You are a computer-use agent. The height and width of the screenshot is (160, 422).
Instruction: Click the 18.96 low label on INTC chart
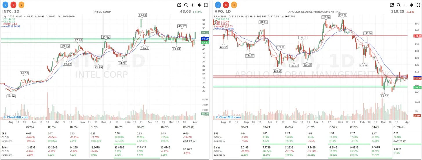pyautogui.click(x=11, y=96)
